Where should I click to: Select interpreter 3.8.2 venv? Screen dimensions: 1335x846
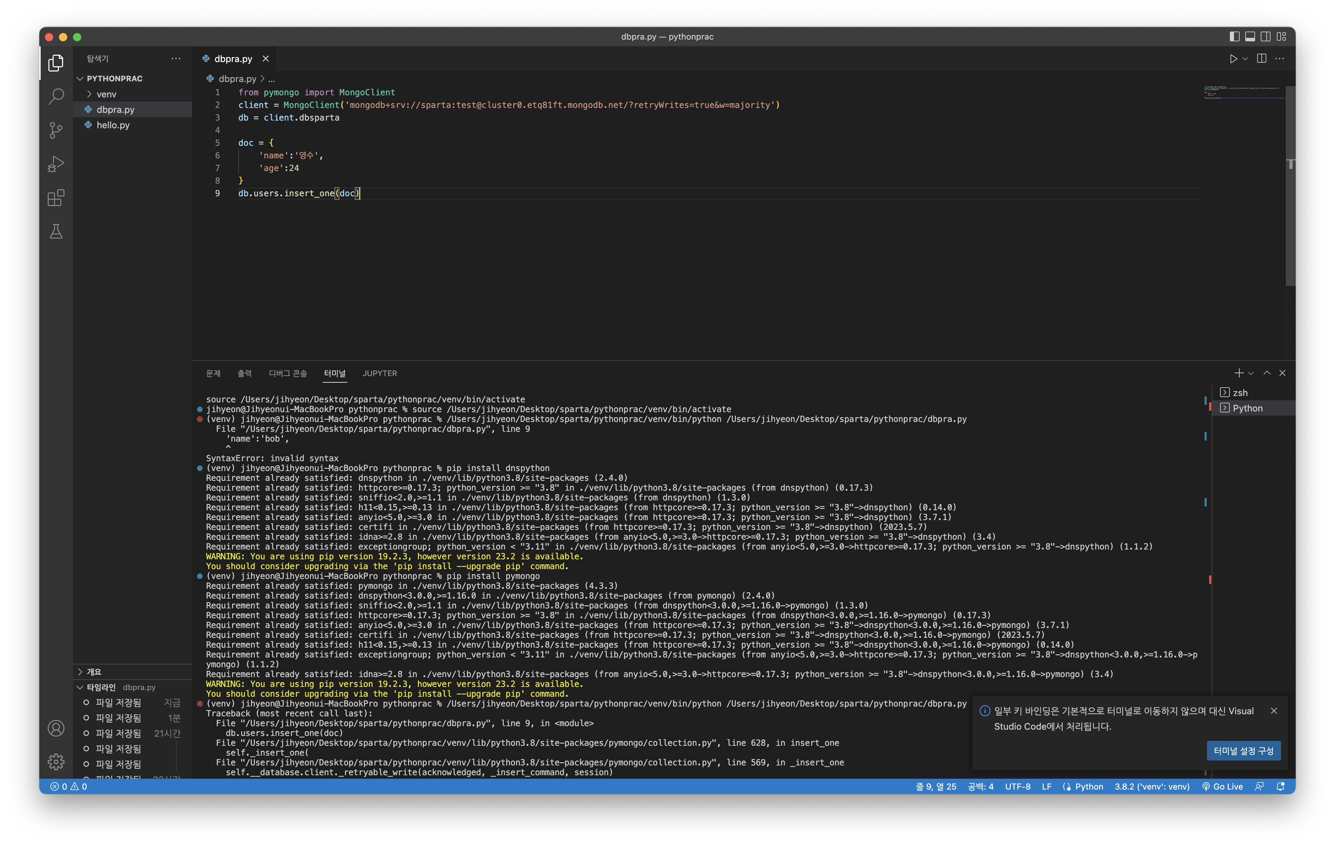[x=1152, y=787]
